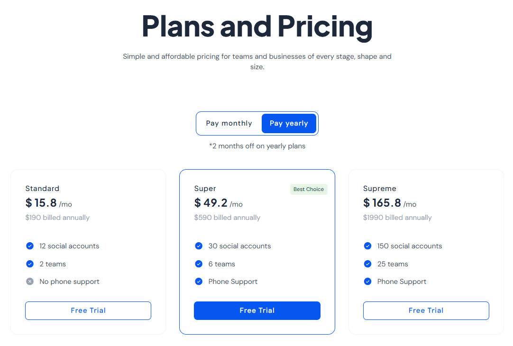Click the checkmark next to Super's "Phone Support"
This screenshot has height=346, width=513.
click(199, 281)
